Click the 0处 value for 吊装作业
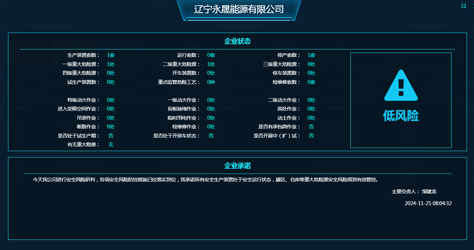Screen dimensions: 474x250 click(111, 118)
